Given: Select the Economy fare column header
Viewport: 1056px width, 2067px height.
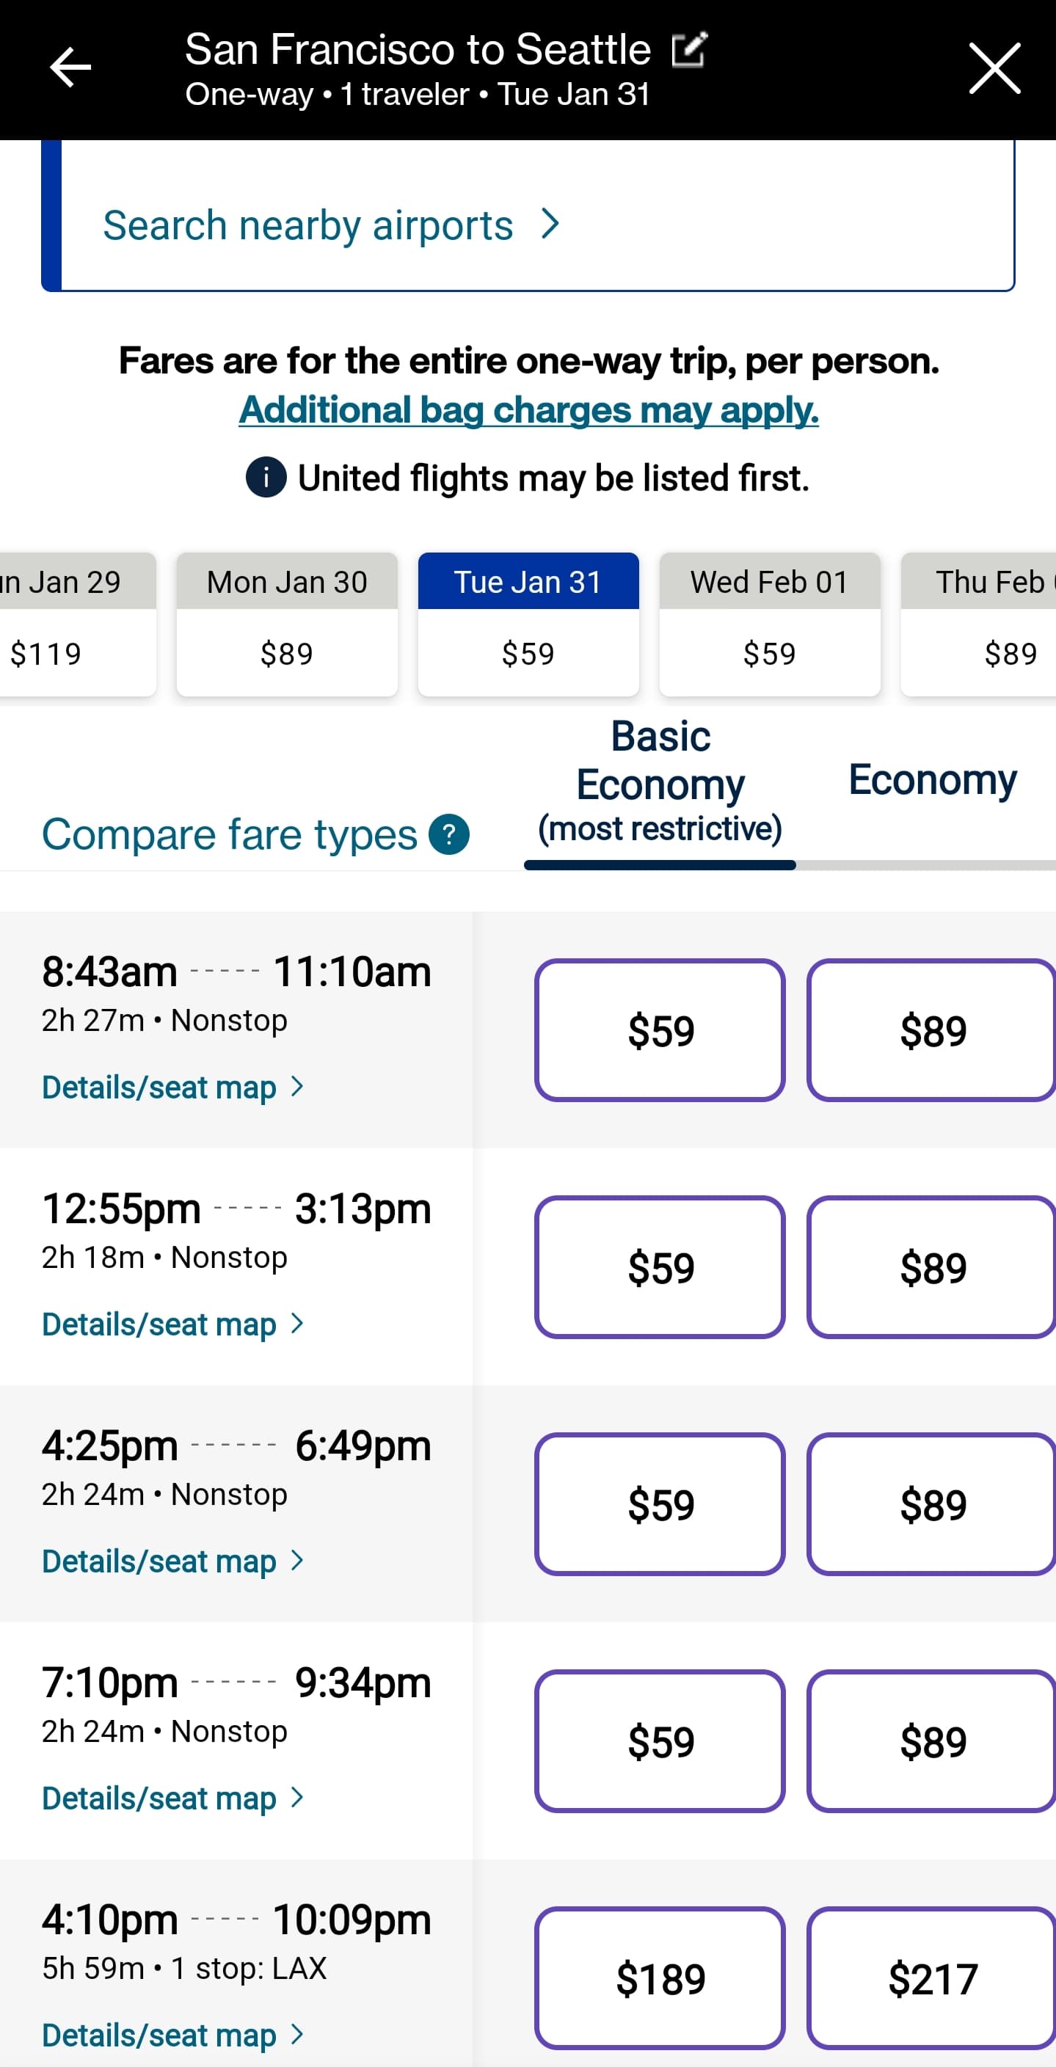Looking at the screenshot, I should coord(933,780).
